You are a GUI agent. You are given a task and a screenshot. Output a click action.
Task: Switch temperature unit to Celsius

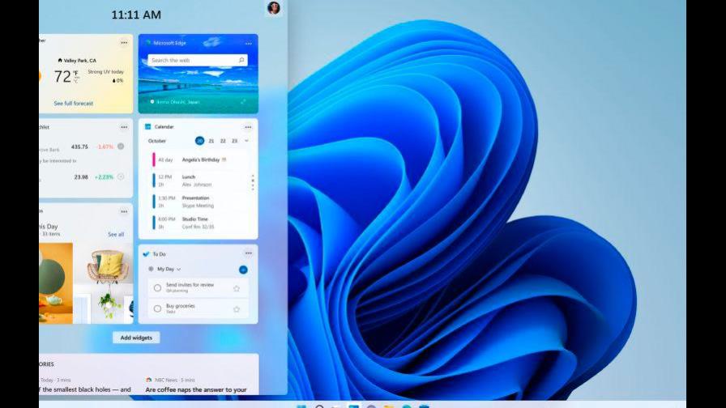76,81
